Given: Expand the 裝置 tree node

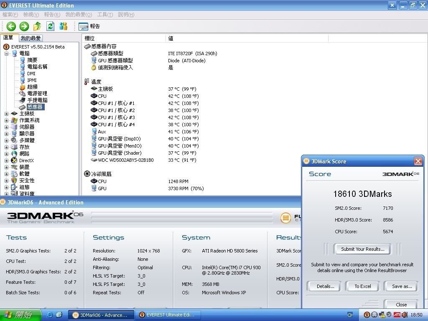Looking at the screenshot, I should tap(7, 167).
